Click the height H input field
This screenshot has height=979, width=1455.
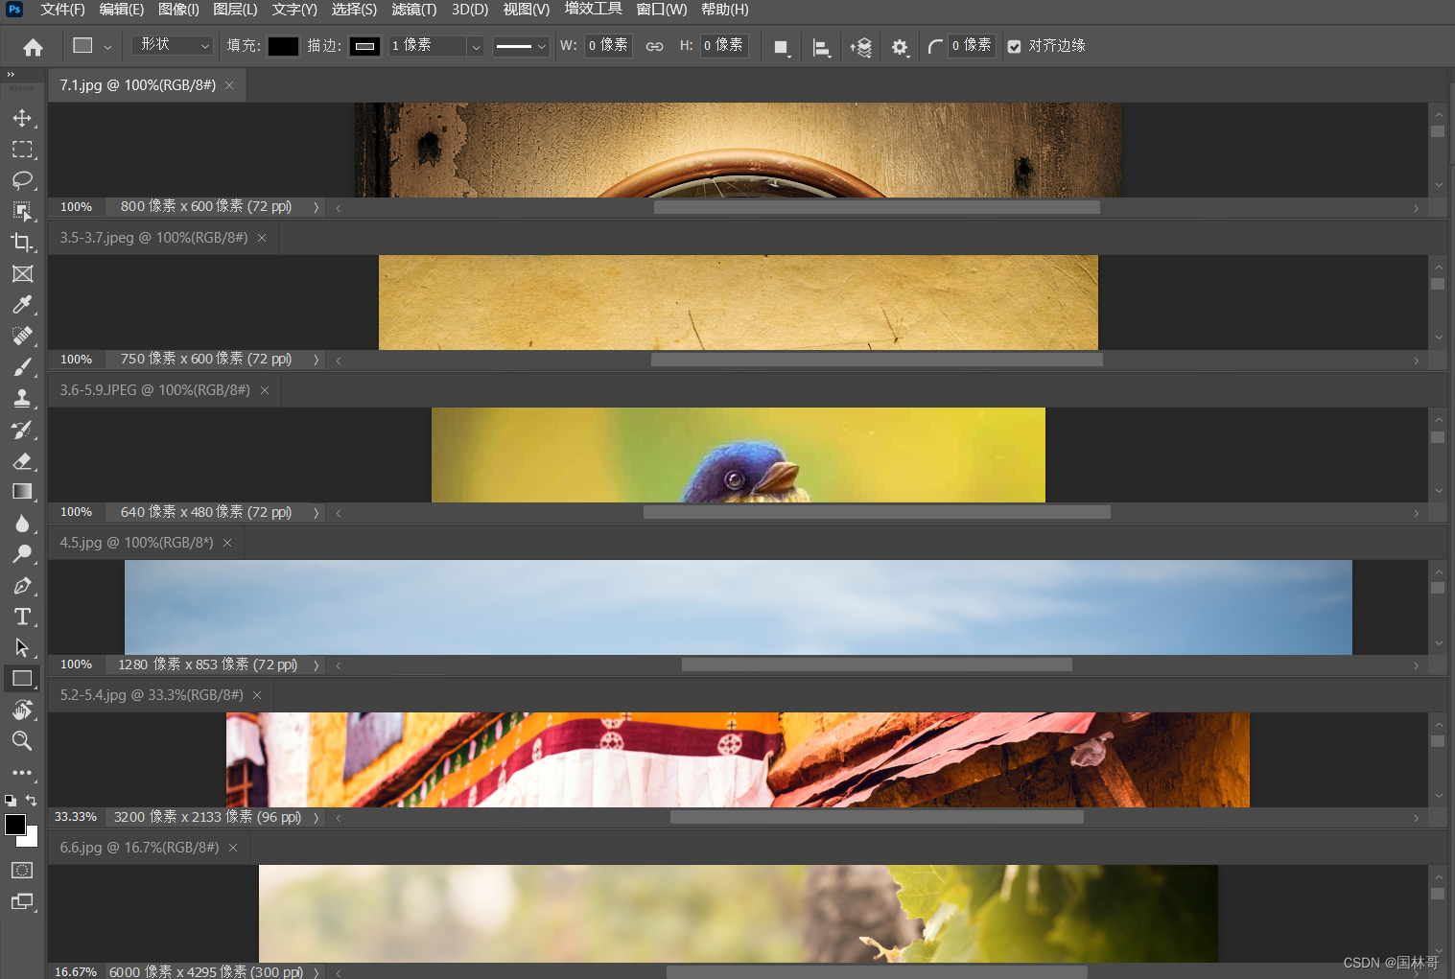click(x=724, y=46)
